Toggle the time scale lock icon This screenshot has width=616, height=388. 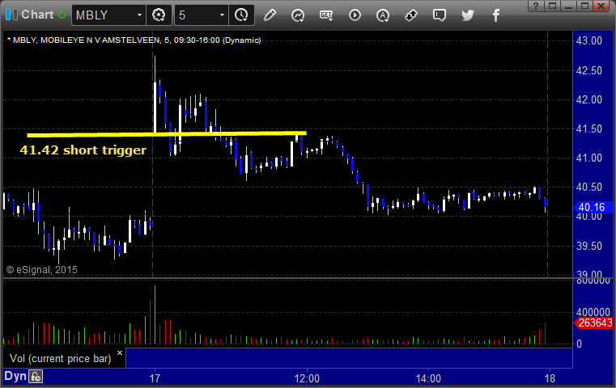(36, 377)
